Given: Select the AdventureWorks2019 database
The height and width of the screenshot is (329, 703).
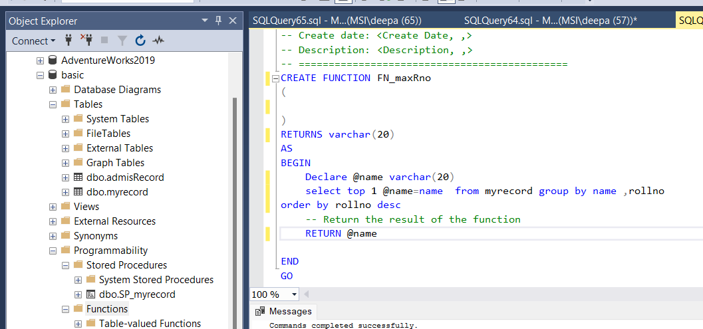Looking at the screenshot, I should click(x=108, y=60).
